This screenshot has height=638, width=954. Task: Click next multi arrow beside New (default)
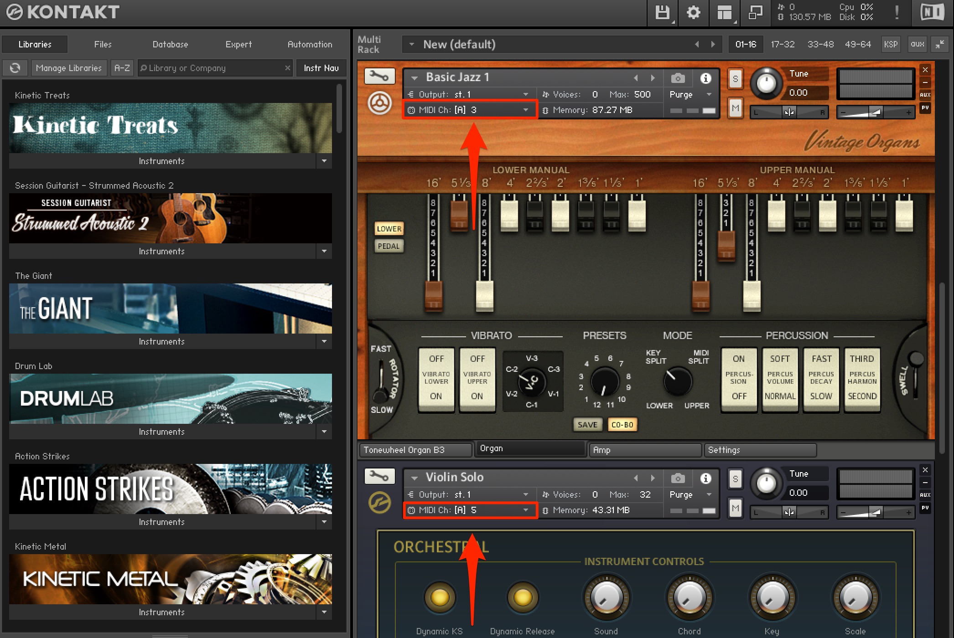coord(713,44)
